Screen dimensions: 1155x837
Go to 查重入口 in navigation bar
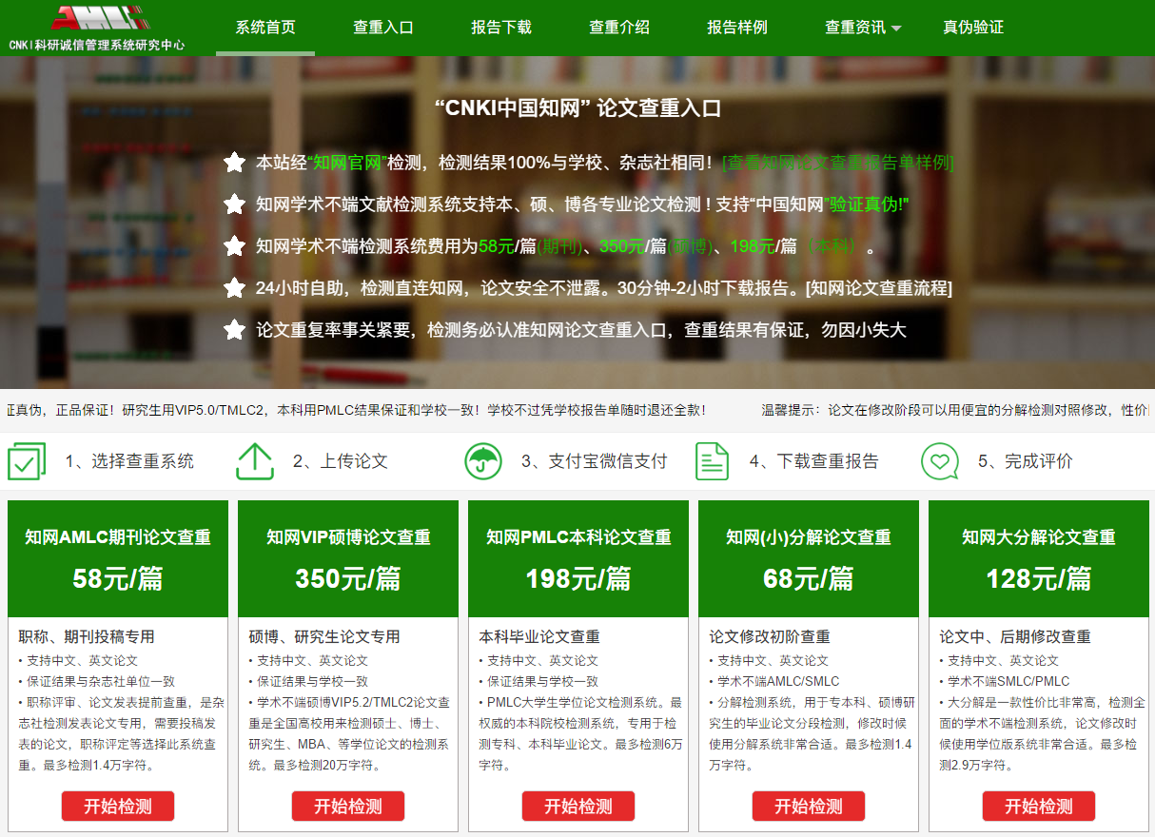(383, 28)
